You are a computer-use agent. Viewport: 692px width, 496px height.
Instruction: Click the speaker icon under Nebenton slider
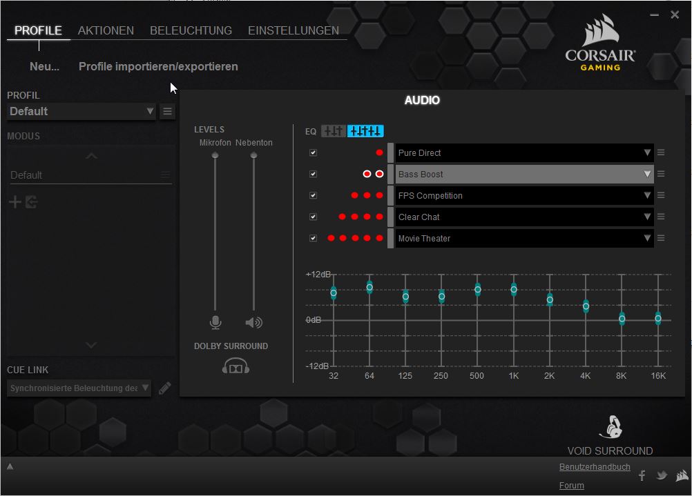tap(253, 322)
